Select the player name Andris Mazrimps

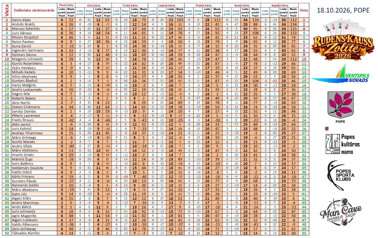click(25, 203)
